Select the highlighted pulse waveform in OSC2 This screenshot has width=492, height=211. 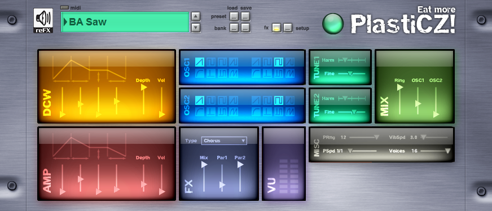(x=279, y=100)
